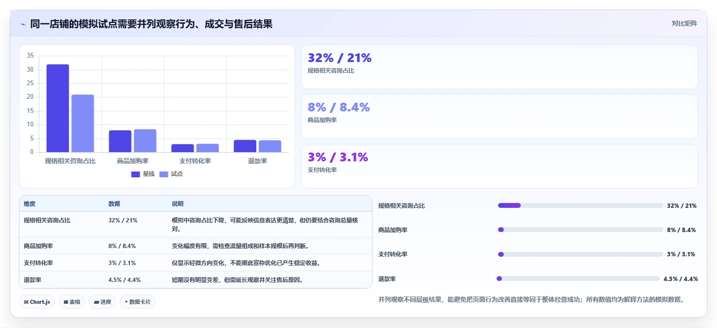Click 规格相关咨询占比 in the table's first row

tap(47, 220)
